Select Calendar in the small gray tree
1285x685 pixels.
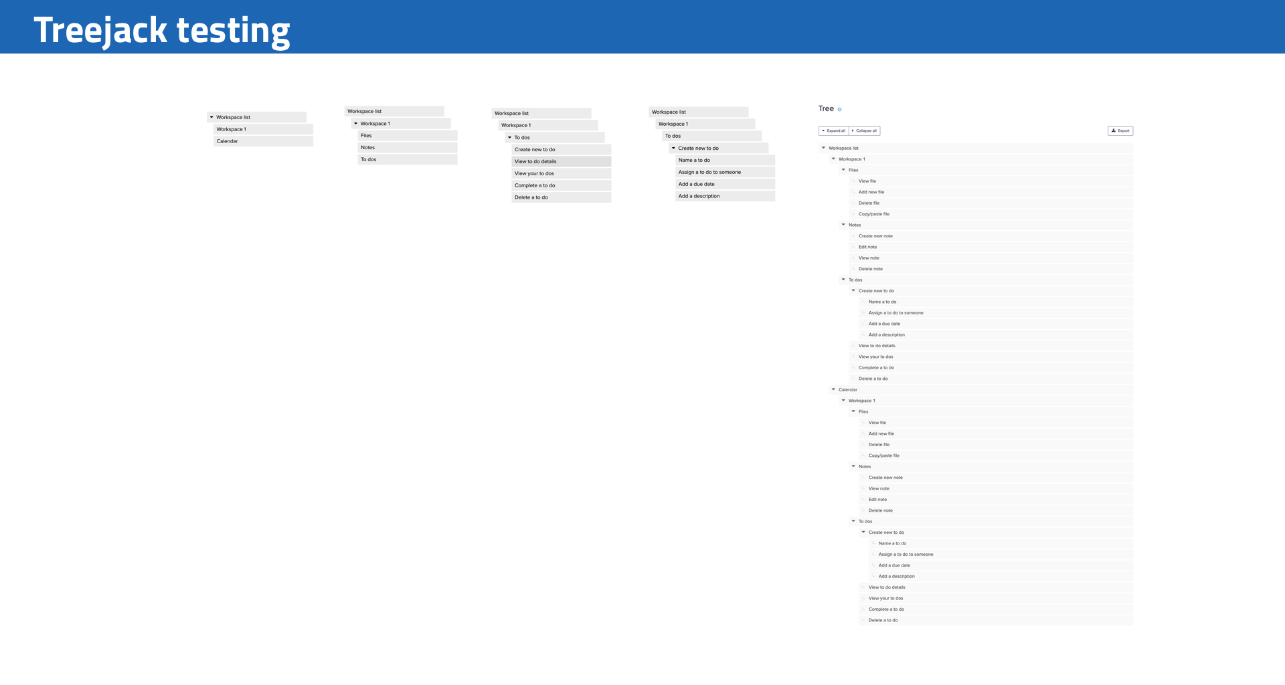click(x=227, y=142)
